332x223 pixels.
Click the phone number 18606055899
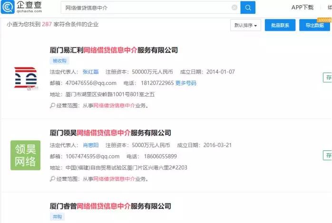click(160, 157)
